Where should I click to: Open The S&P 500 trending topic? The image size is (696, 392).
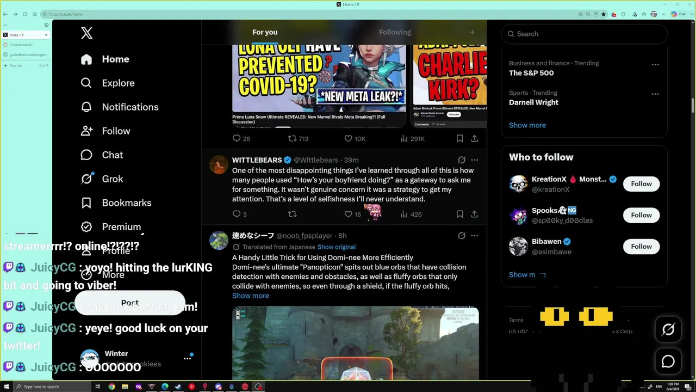(531, 73)
